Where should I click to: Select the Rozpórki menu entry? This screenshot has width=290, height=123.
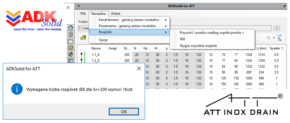(x=129, y=32)
